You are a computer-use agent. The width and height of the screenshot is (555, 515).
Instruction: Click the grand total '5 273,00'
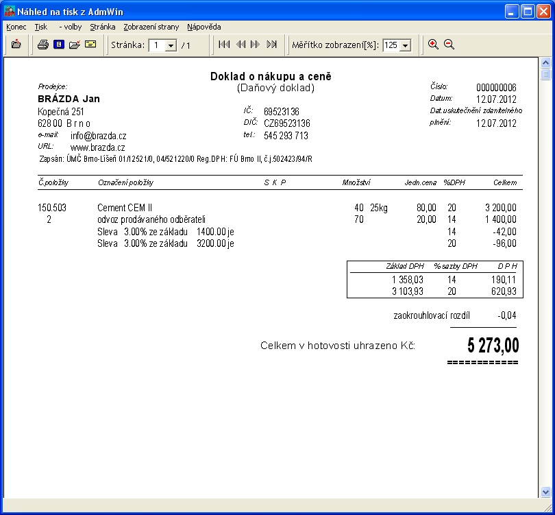[493, 345]
